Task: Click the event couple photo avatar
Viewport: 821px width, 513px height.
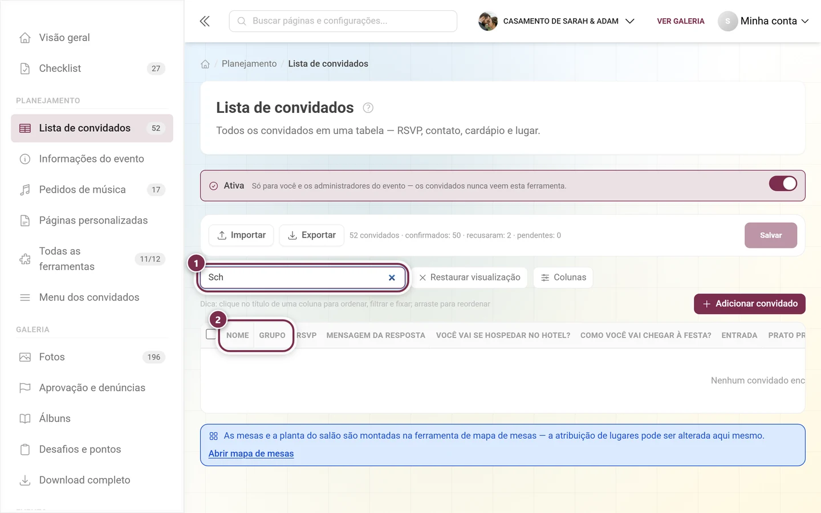Action: (x=488, y=21)
